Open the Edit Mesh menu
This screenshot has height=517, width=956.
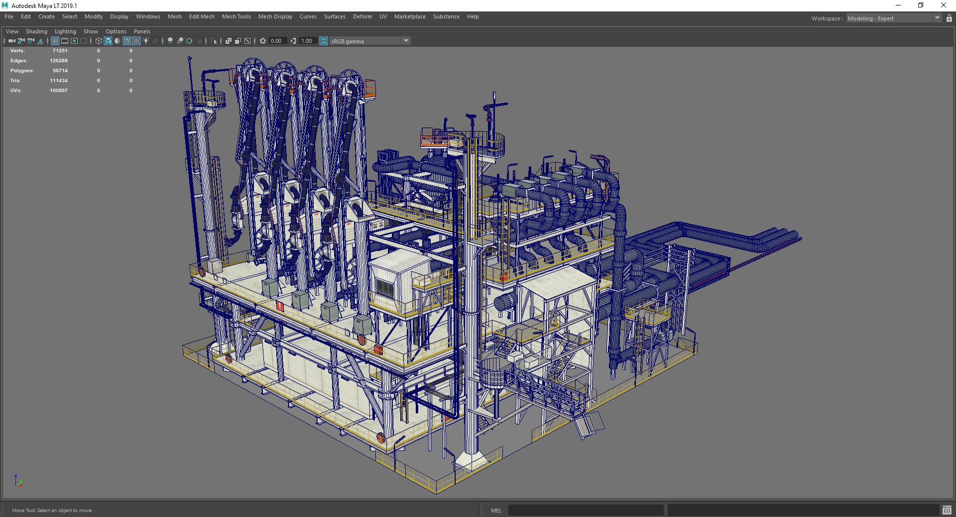pyautogui.click(x=202, y=16)
